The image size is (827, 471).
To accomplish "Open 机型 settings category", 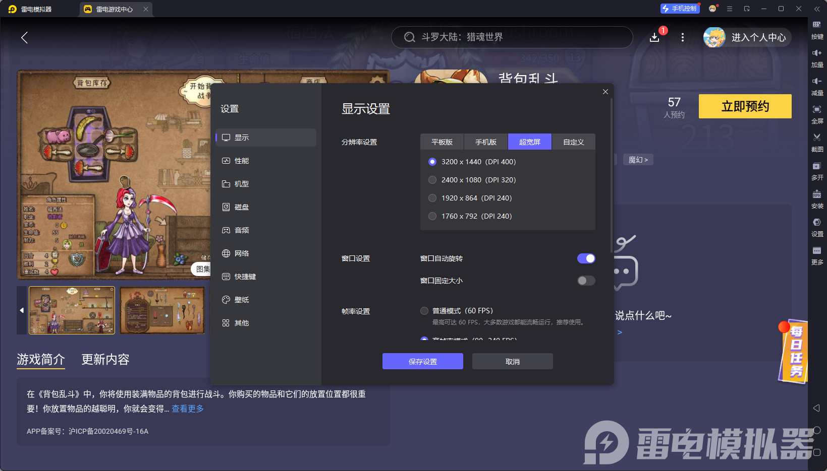I will pos(266,184).
